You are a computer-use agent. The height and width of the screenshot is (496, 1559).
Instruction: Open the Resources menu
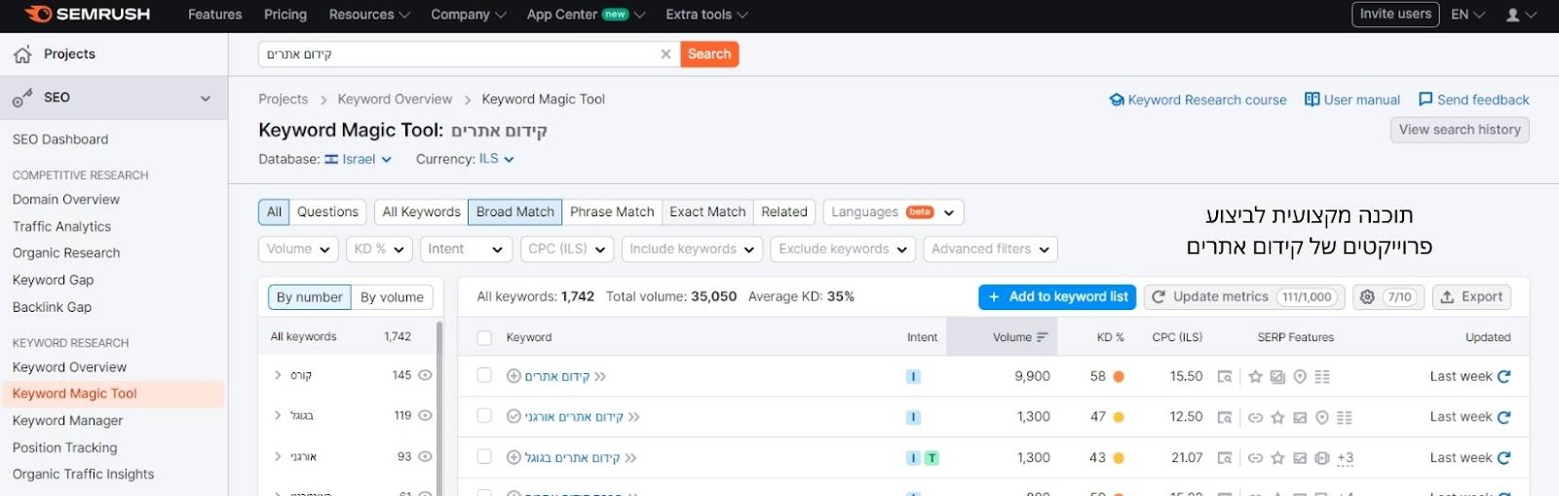369,15
